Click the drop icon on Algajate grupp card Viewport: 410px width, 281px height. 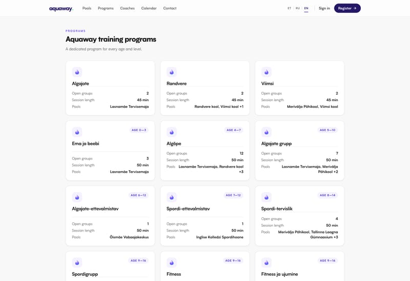click(266, 132)
